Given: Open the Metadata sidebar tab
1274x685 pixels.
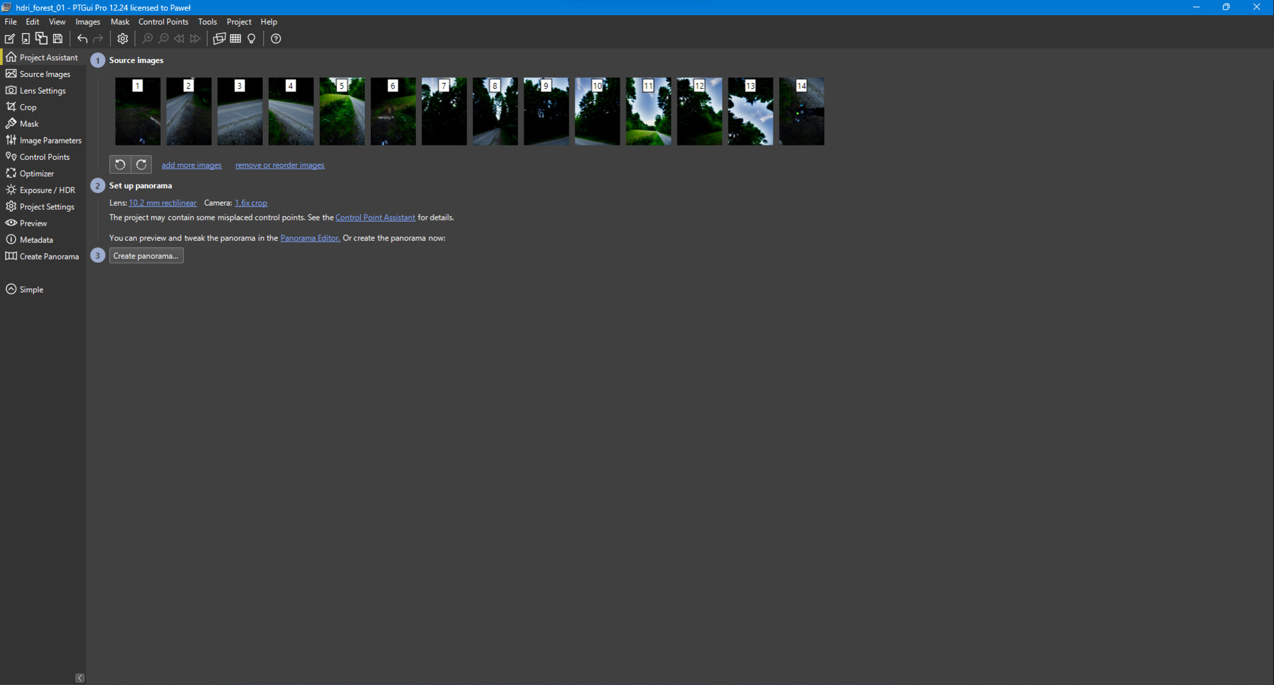Looking at the screenshot, I should (42, 240).
